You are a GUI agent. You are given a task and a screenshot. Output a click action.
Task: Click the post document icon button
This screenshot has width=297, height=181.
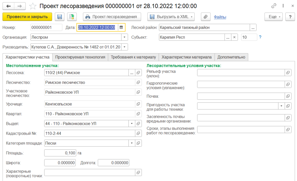[x=72, y=17]
